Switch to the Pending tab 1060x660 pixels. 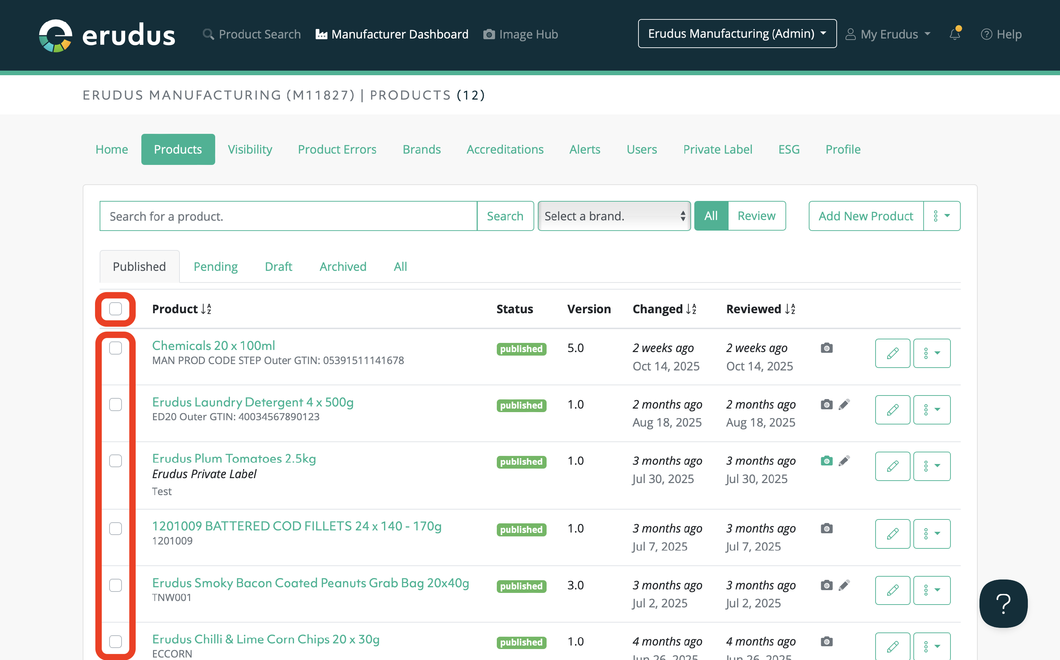[215, 266]
